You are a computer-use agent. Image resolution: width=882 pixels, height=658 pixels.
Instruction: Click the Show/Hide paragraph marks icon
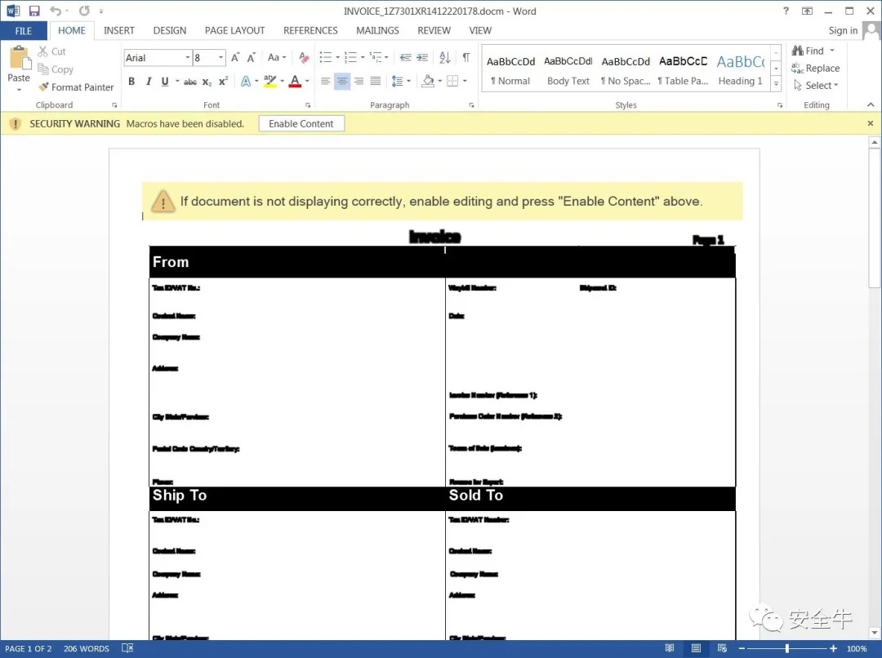click(x=465, y=58)
